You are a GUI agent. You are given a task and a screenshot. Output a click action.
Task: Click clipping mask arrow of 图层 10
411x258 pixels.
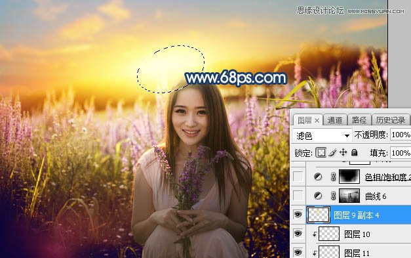click(x=315, y=234)
